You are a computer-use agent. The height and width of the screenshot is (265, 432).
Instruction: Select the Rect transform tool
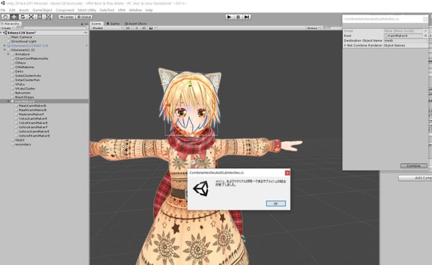pyautogui.click(x=40, y=17)
